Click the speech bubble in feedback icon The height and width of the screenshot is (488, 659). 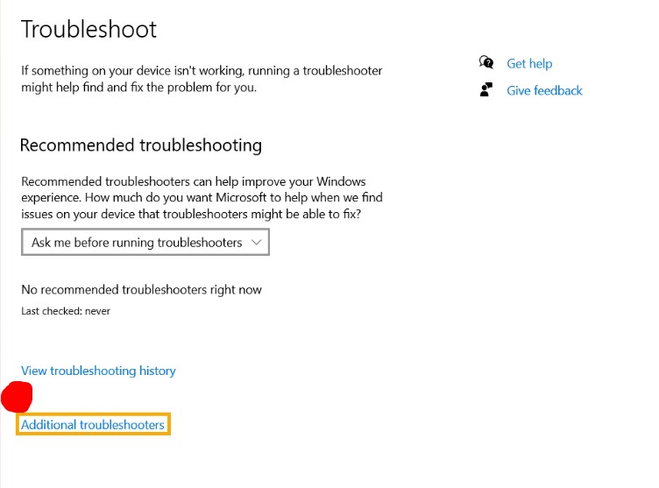click(489, 85)
